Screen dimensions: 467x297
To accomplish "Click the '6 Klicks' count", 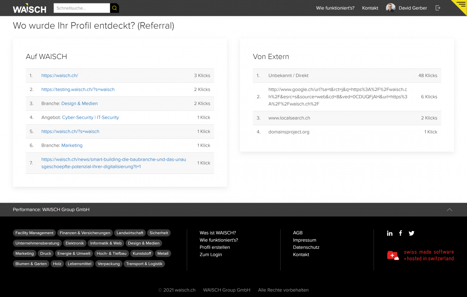I will click(429, 97).
